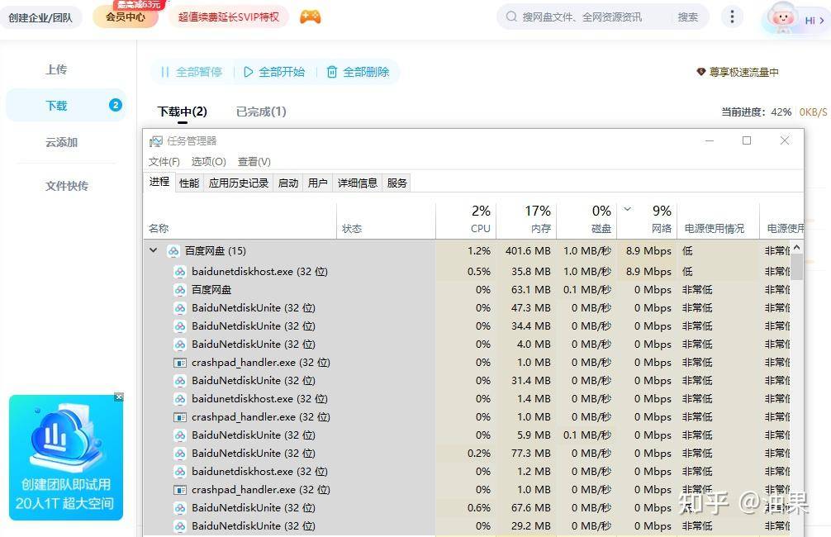Select the 5.9 MB memory cell

(x=534, y=435)
